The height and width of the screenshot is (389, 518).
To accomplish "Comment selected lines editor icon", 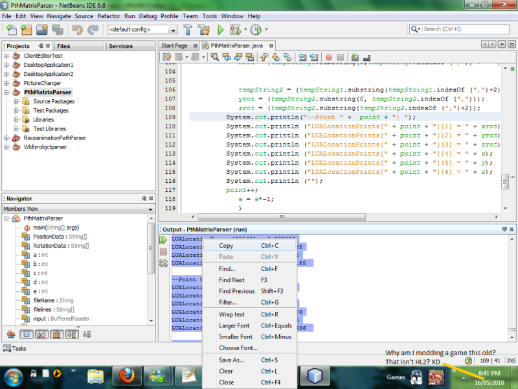I will coord(355,57).
